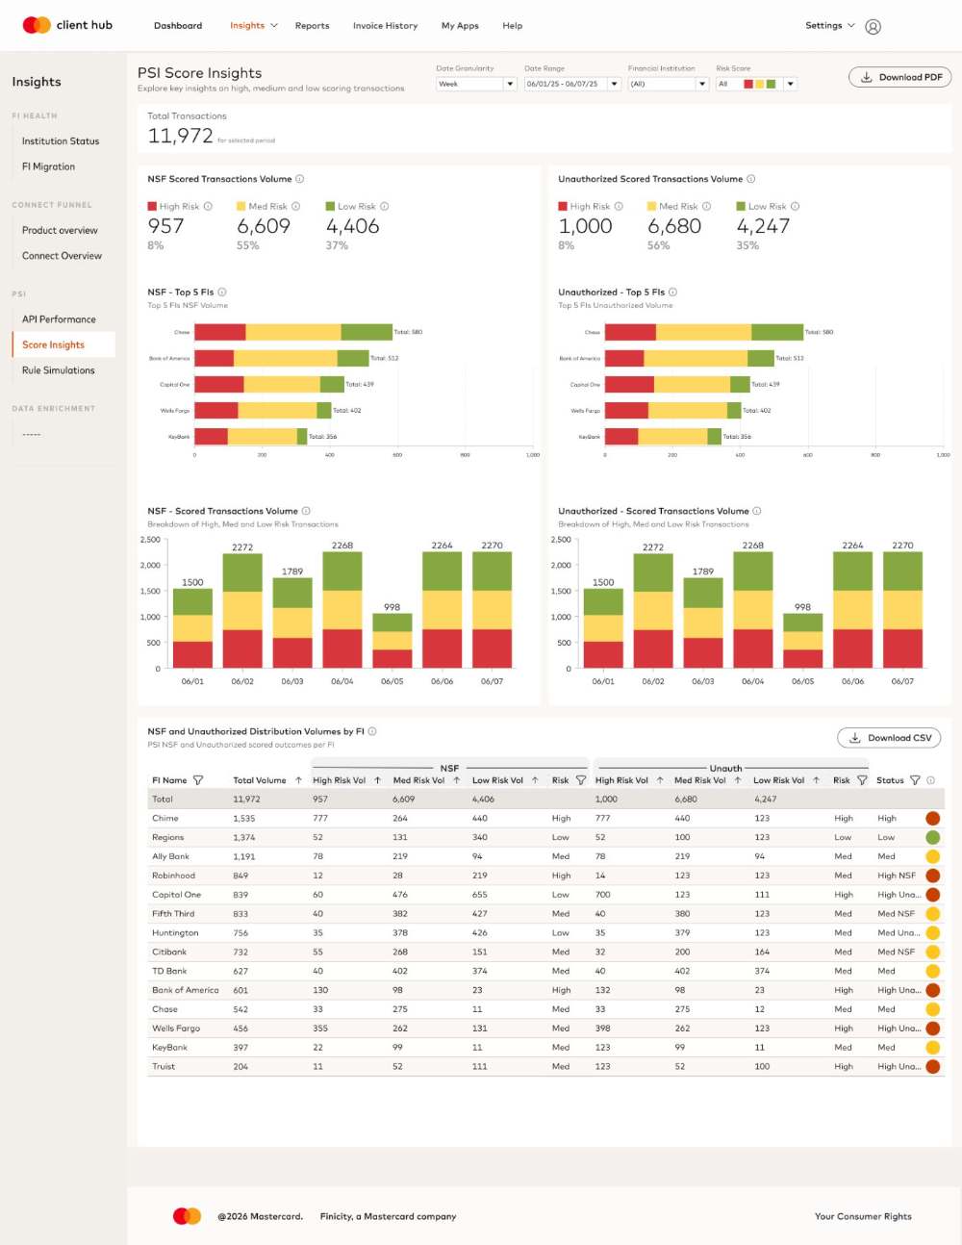
Task: Click the client hub Mastercard logo
Action: (67, 25)
